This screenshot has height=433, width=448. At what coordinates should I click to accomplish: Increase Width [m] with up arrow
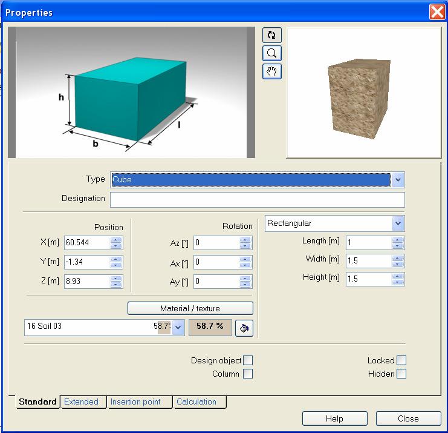[398, 258]
